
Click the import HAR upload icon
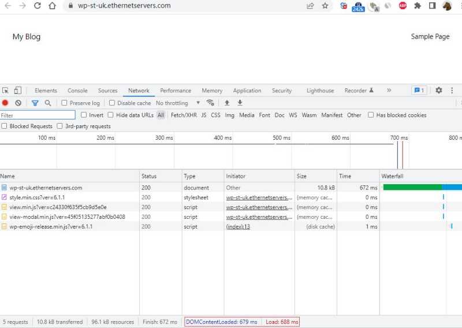coord(227,103)
